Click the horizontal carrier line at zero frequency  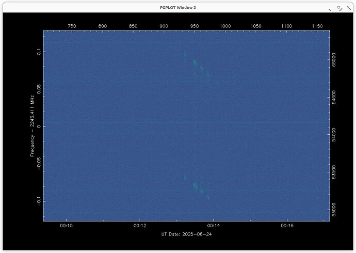point(186,122)
